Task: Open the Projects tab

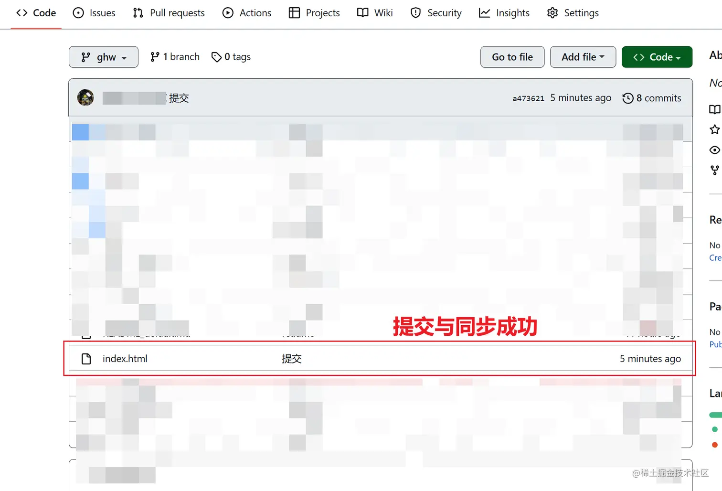Action: tap(314, 13)
